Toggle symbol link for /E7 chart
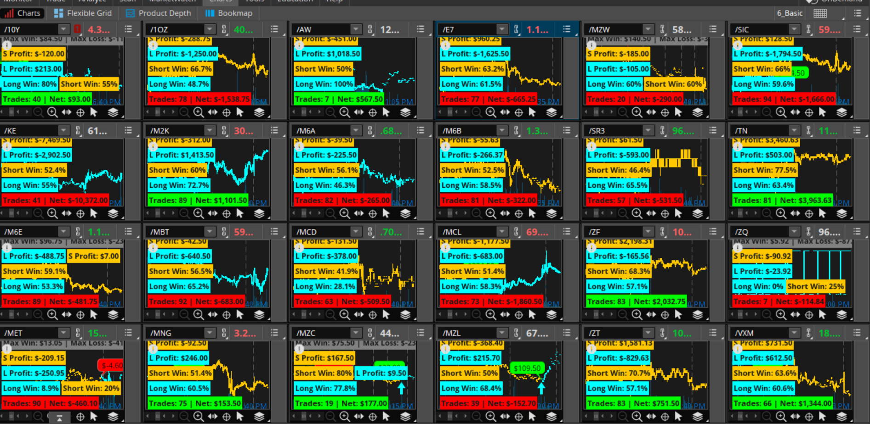 pyautogui.click(x=517, y=29)
